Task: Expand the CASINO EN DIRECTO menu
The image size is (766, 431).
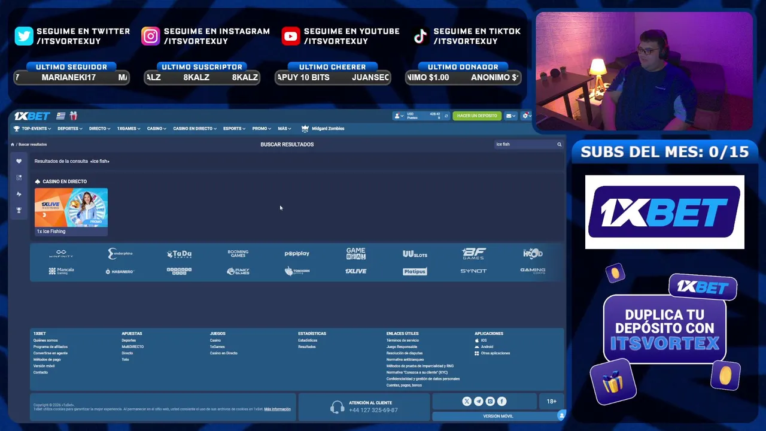Action: [x=195, y=129]
